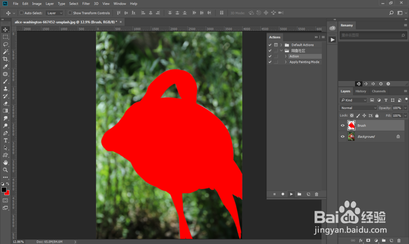Begin recording an action
The height and width of the screenshot is (244, 409).
(x=283, y=194)
